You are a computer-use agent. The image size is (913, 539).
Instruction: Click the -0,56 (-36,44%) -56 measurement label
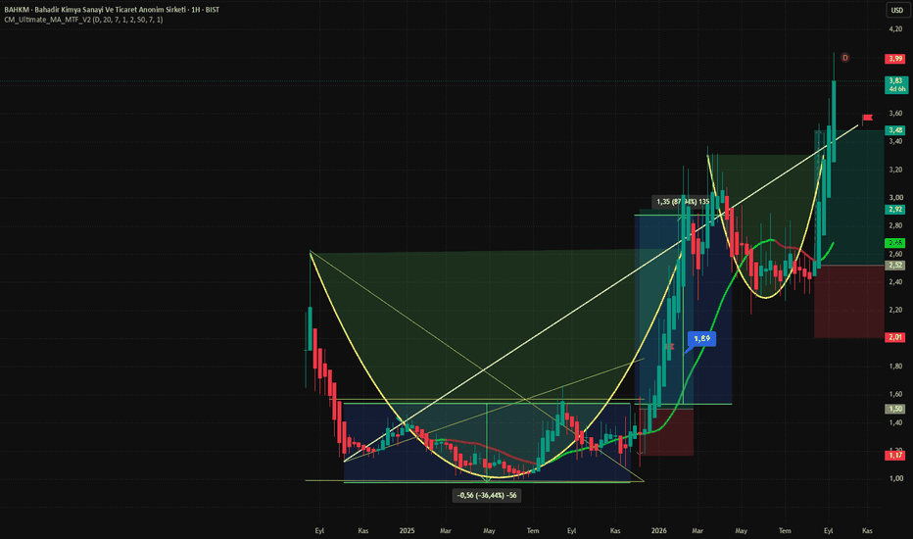(x=487, y=495)
